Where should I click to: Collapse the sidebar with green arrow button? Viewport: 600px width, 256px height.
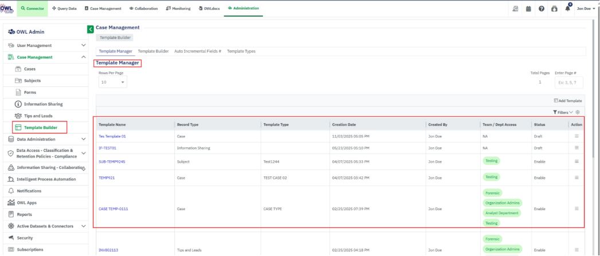tap(91, 29)
